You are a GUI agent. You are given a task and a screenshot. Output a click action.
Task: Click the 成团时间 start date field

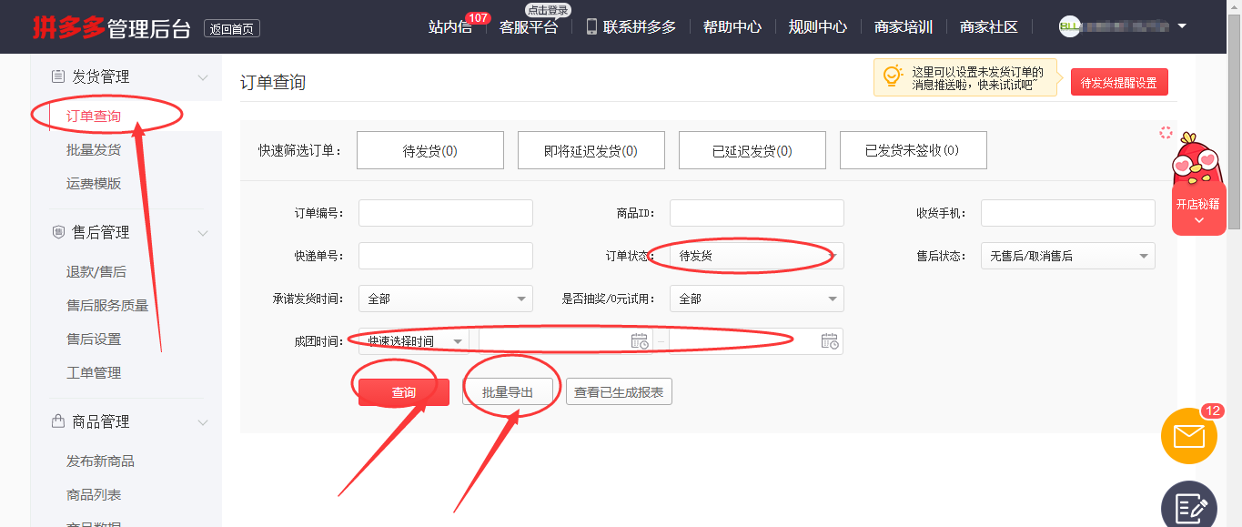tap(565, 341)
